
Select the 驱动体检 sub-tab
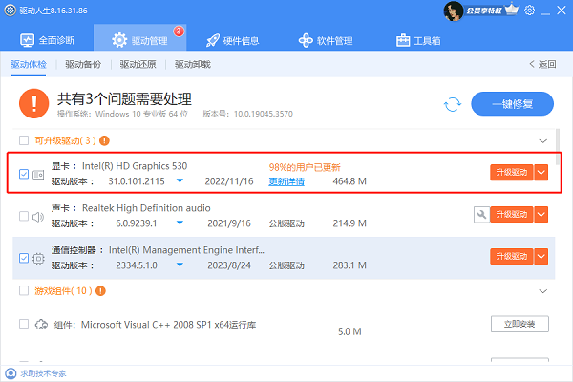tap(29, 65)
